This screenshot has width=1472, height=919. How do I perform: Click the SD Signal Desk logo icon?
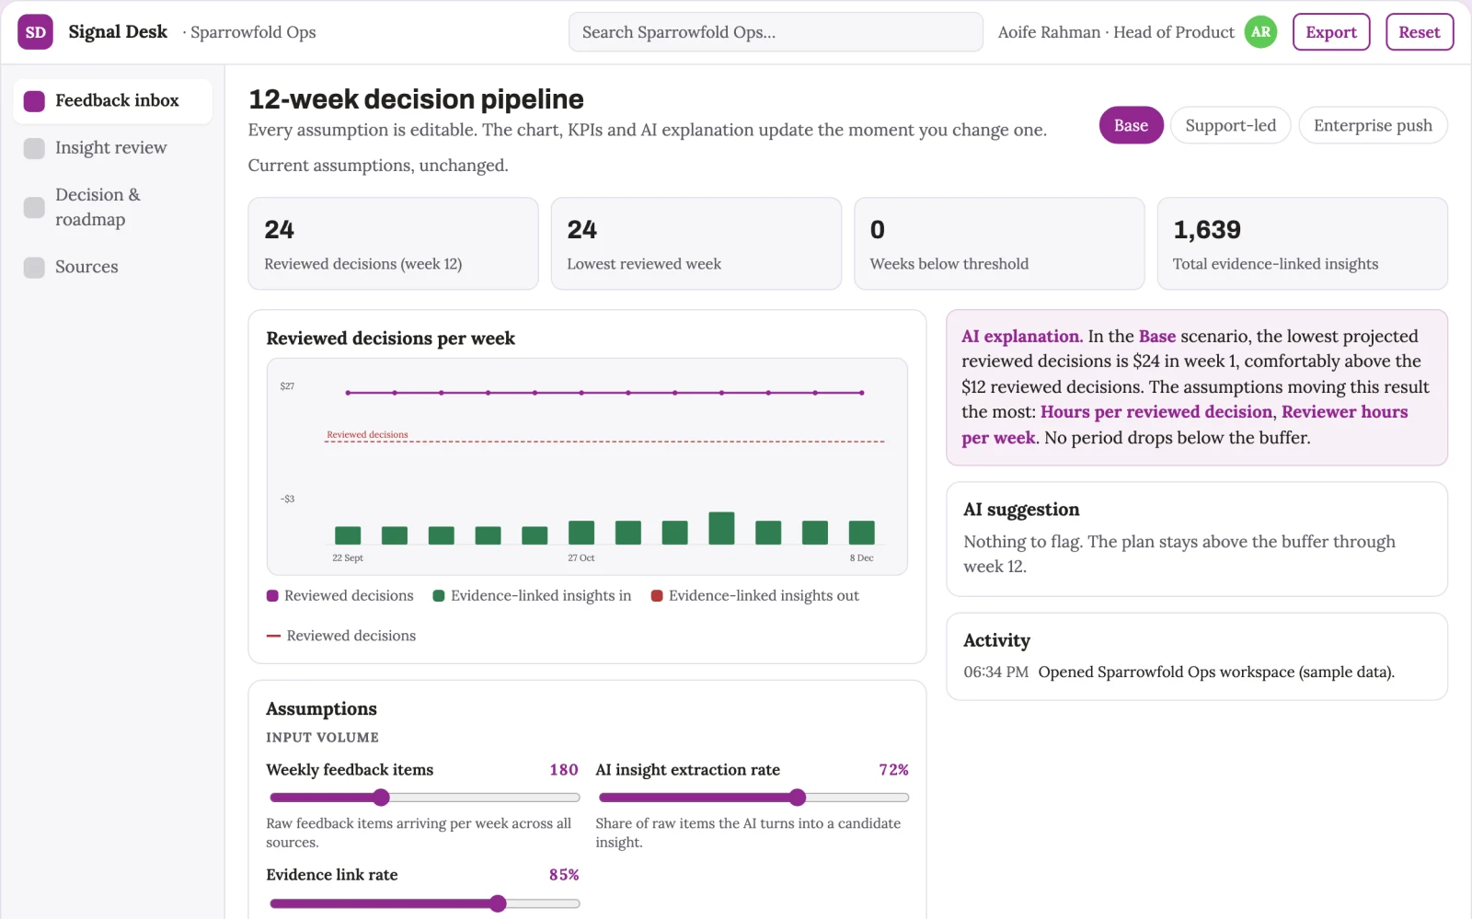35,32
